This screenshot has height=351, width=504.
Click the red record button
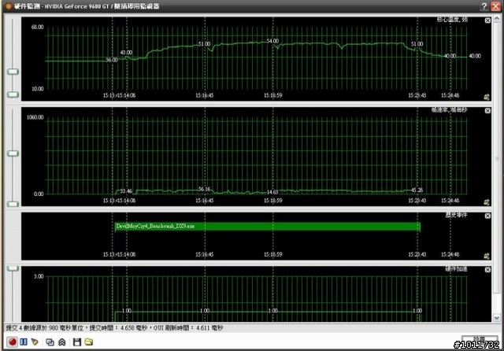[13, 342]
